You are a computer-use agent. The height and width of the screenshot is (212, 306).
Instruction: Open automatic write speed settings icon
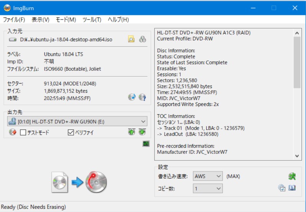[x=292, y=176]
